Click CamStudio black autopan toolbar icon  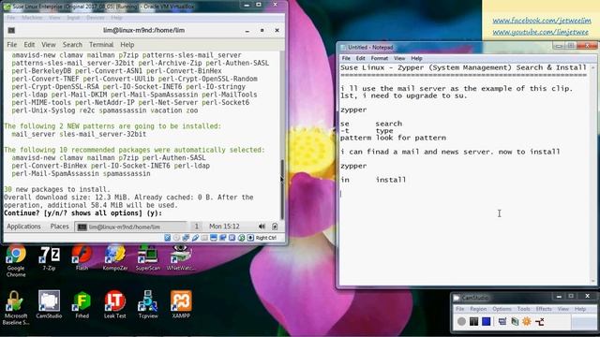[x=540, y=322]
